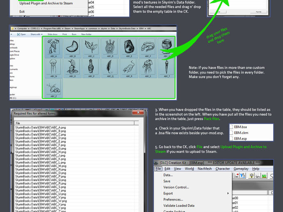Select the ABC_N thumbnail
The width and height of the screenshot is (283, 212).
tap(53, 68)
